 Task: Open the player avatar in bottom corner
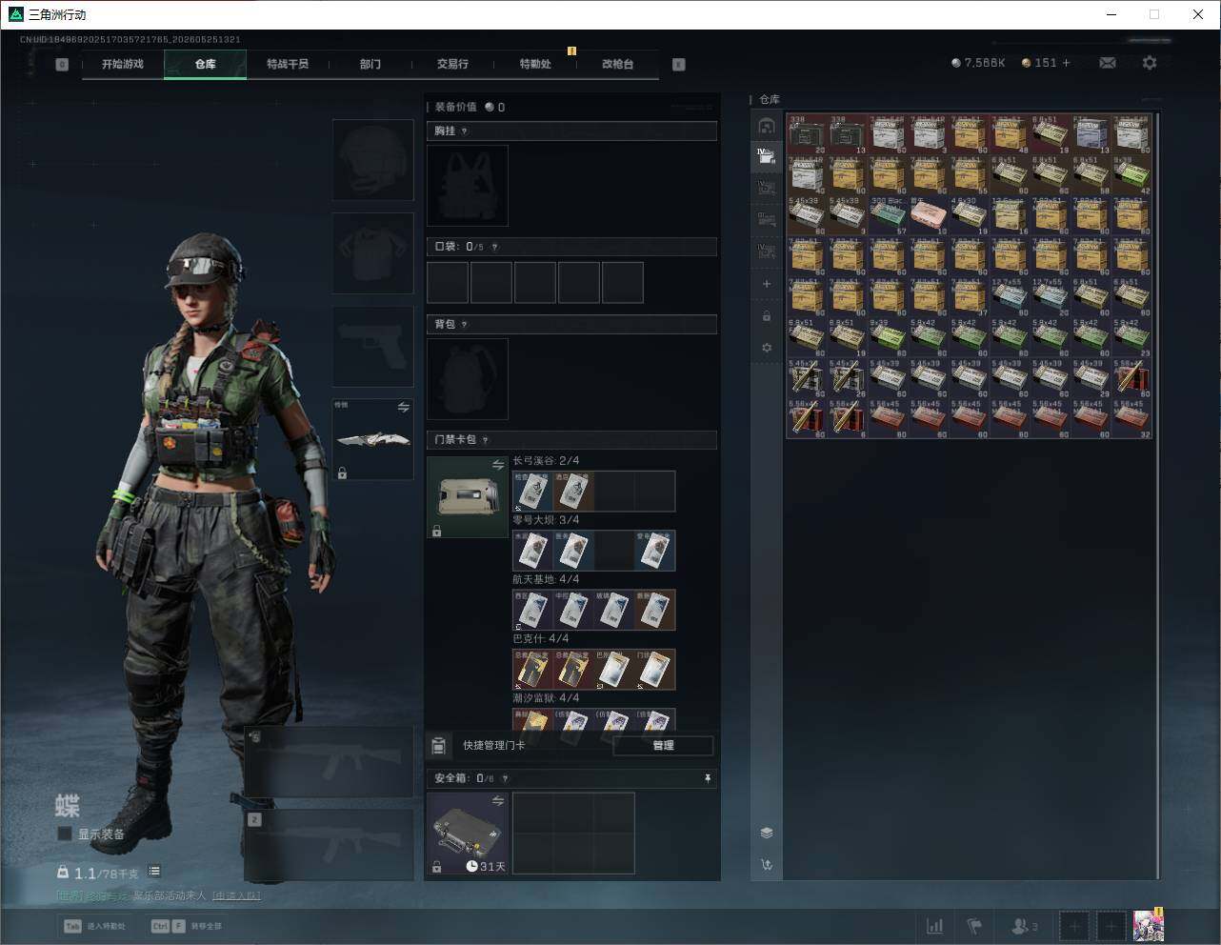[1148, 926]
